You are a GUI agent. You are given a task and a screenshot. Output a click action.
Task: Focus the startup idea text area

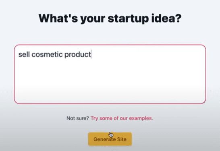tap(110, 74)
